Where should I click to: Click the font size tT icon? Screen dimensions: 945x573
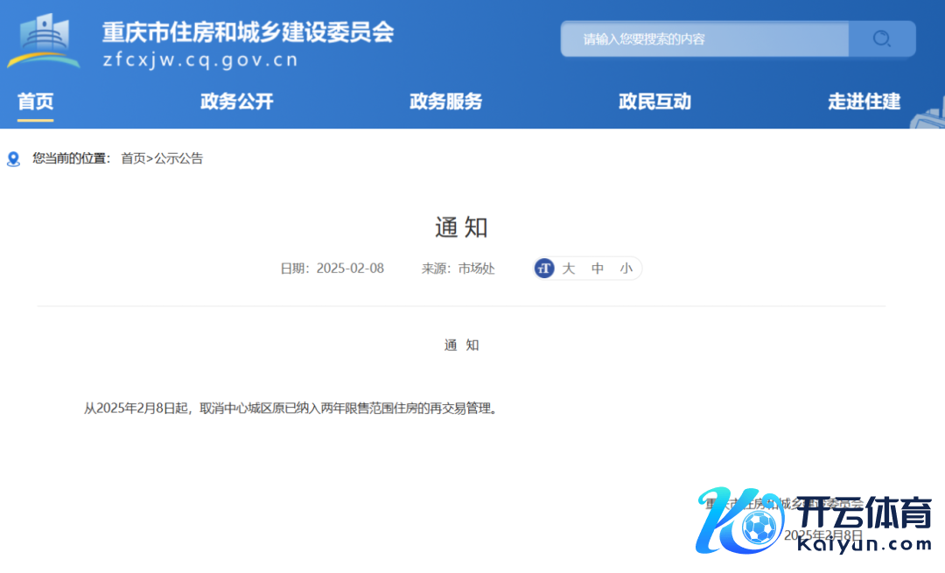[x=544, y=269]
